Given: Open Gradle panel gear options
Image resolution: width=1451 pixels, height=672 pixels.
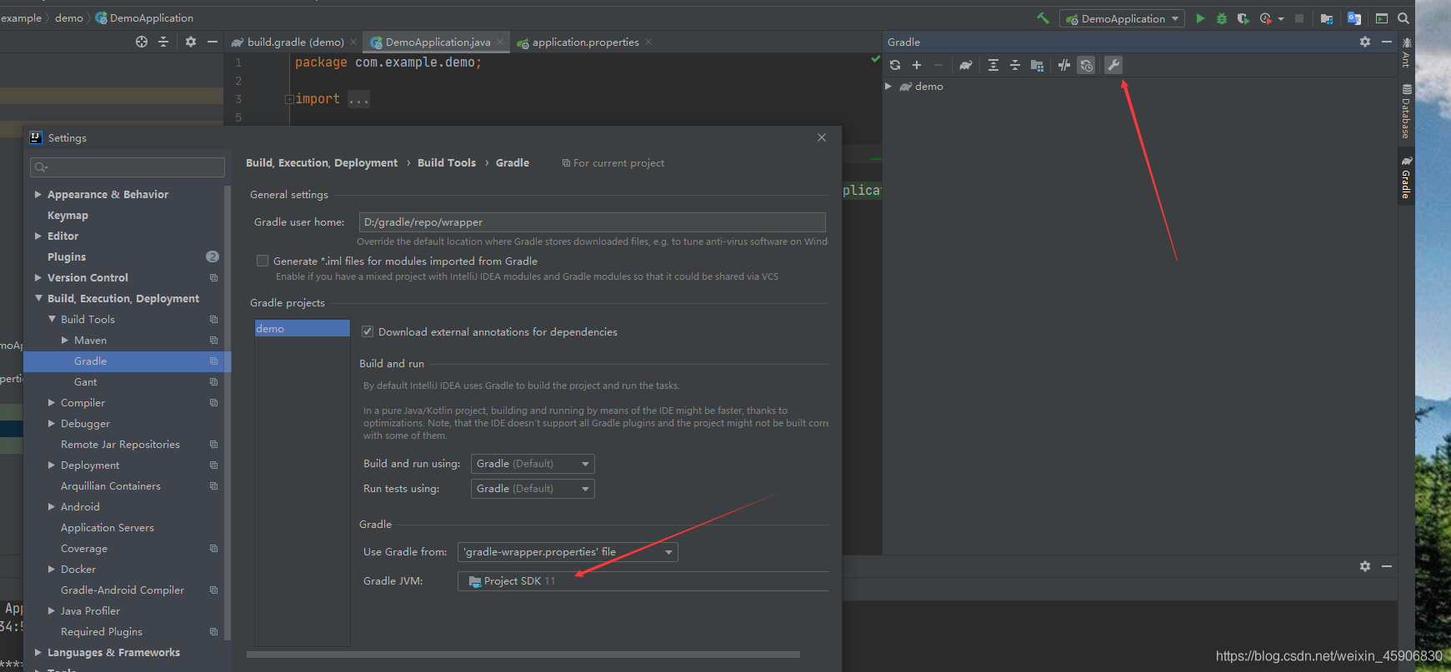Looking at the screenshot, I should click(1365, 42).
